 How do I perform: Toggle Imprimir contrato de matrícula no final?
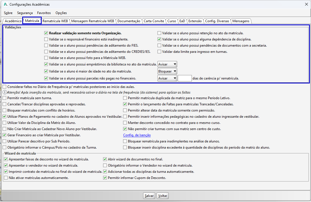(x=6, y=172)
